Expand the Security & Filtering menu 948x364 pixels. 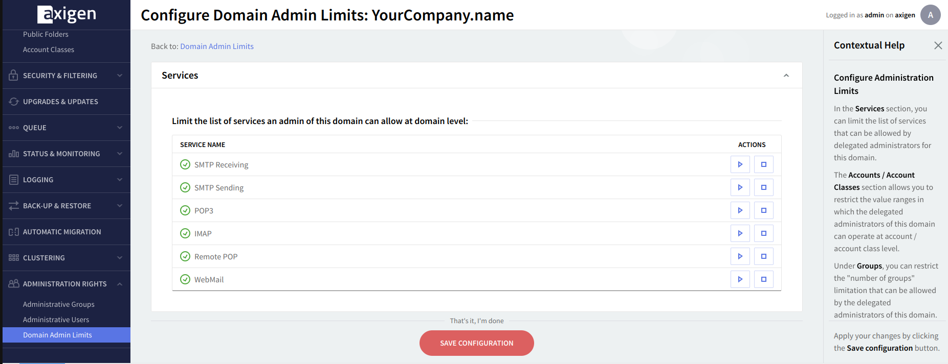[66, 76]
